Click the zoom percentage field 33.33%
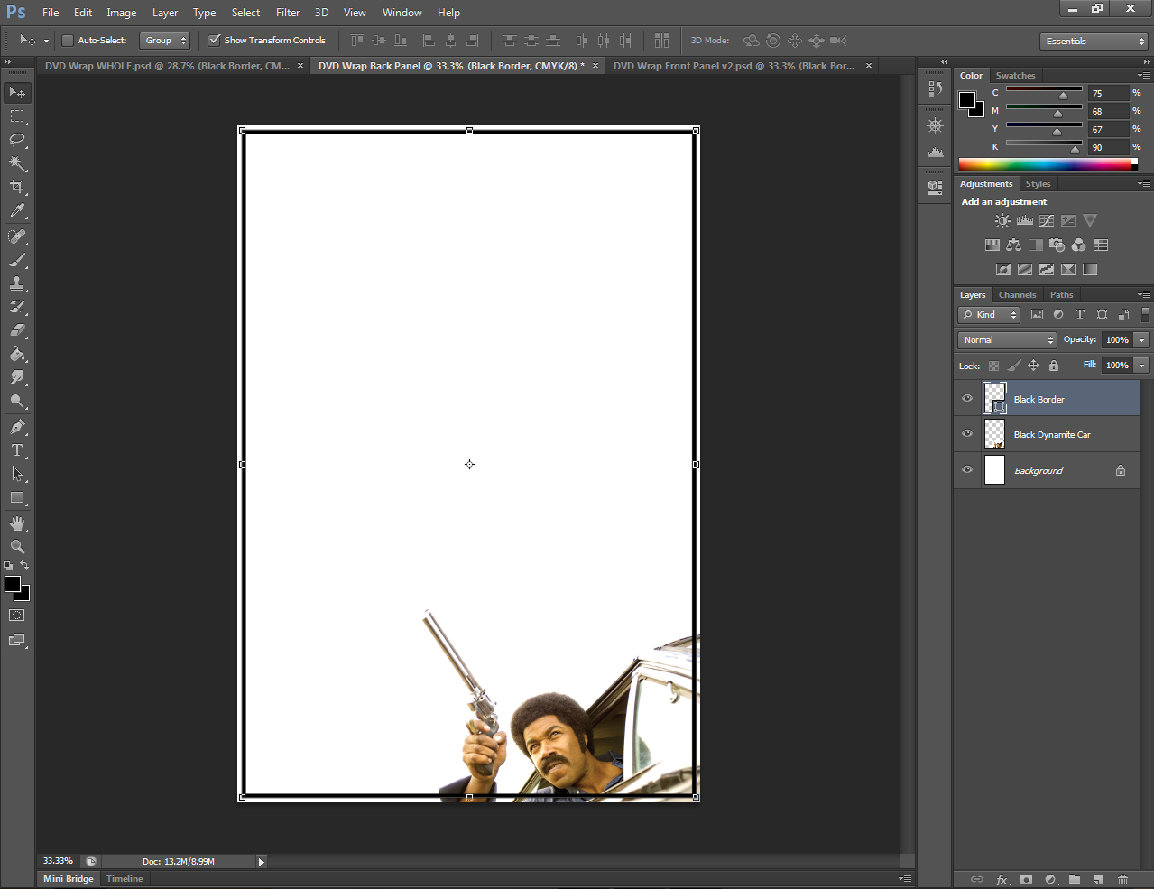The image size is (1154, 889). coord(58,862)
